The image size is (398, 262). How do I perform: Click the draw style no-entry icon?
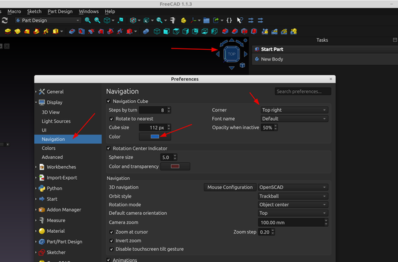coord(133,21)
